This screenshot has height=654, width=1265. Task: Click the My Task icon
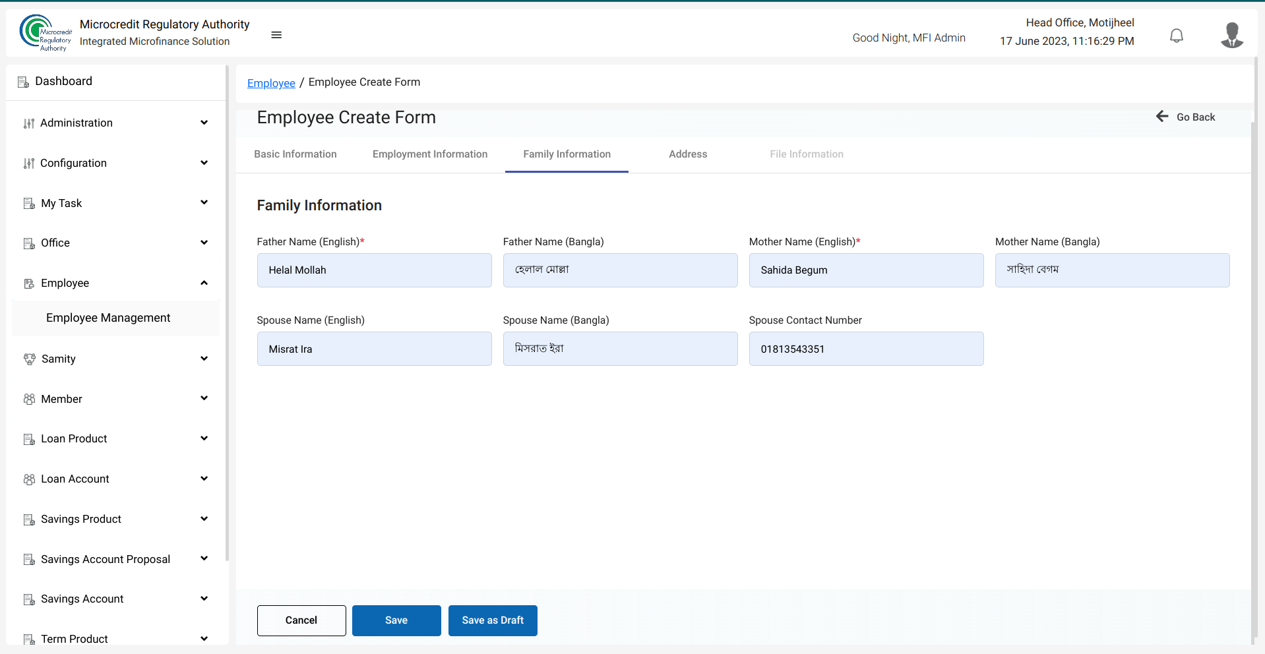click(x=29, y=204)
